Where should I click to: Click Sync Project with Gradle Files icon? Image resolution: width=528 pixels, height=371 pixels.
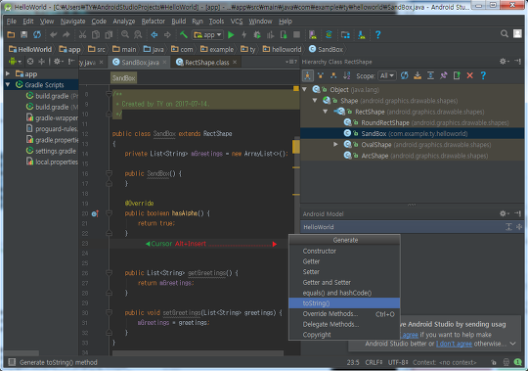pos(329,34)
